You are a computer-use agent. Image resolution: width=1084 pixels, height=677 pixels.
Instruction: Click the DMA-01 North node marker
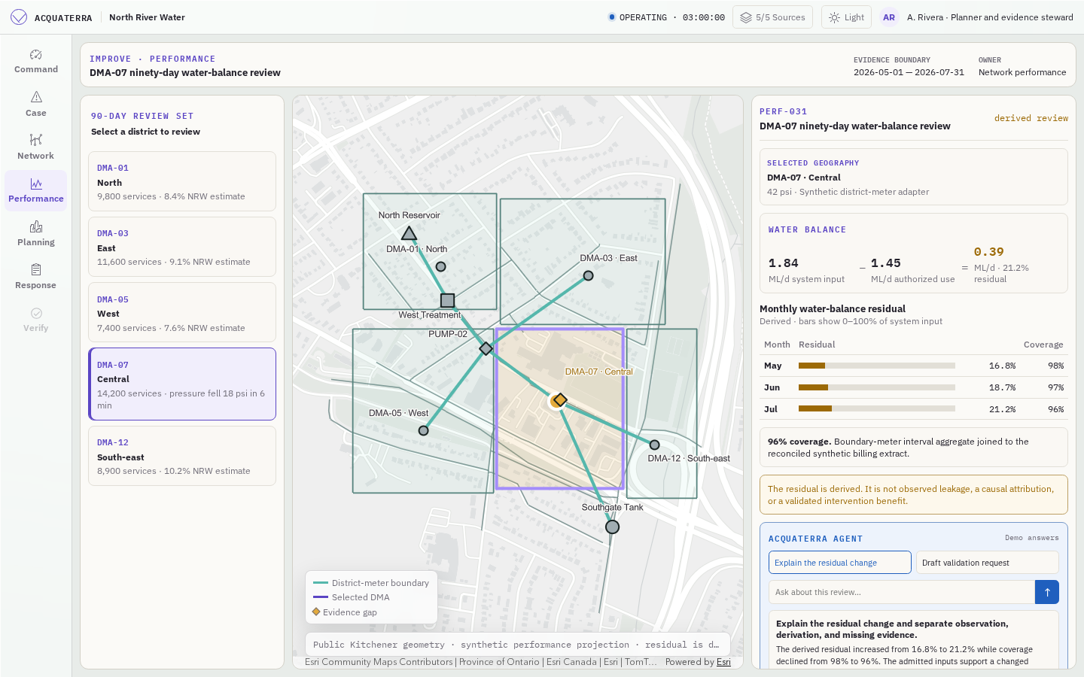(x=441, y=267)
